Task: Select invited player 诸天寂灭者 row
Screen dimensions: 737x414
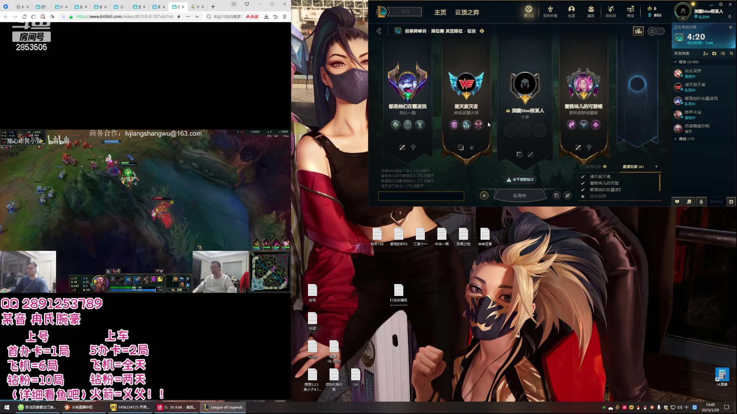Action: (619, 177)
